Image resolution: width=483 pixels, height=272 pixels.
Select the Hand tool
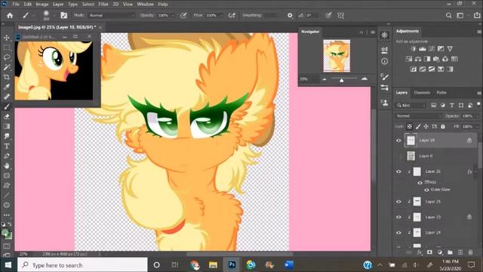click(x=7, y=165)
